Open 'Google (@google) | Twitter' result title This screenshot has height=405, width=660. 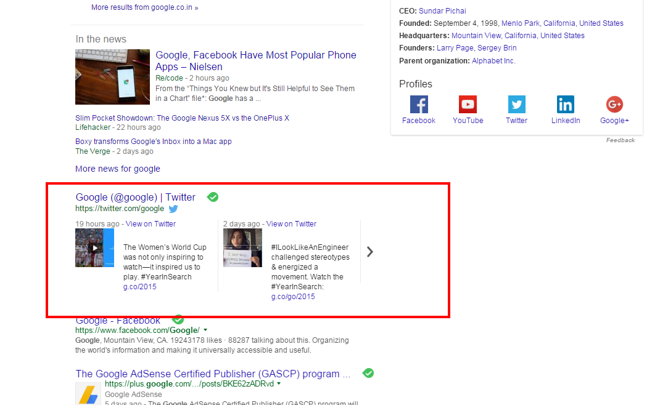136,197
